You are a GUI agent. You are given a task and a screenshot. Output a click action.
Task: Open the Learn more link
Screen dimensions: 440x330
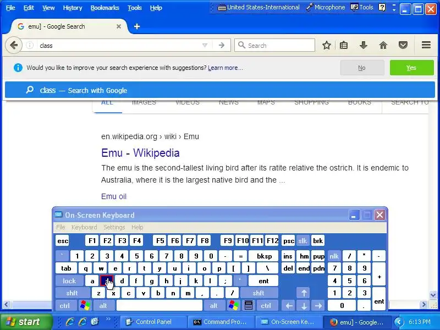[225, 68]
